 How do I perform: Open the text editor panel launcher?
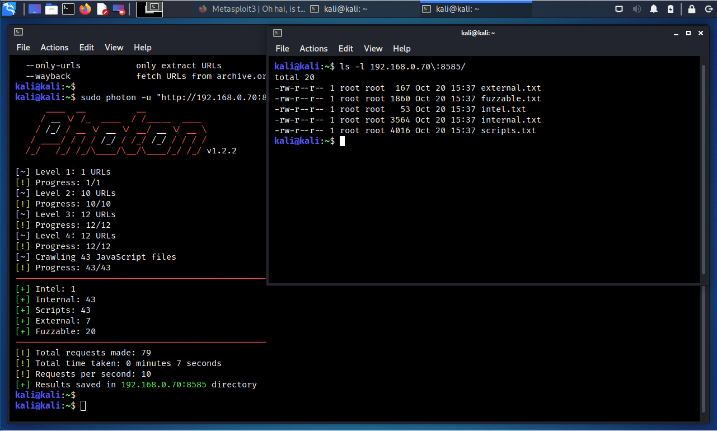(102, 9)
